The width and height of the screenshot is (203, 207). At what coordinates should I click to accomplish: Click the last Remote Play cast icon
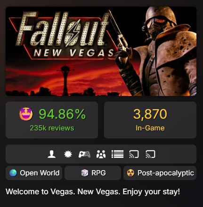point(150,154)
